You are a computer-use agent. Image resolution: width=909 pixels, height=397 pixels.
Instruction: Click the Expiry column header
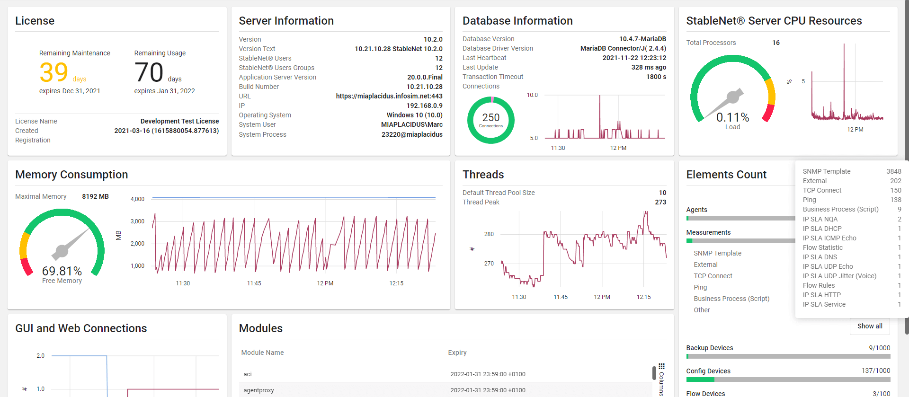tap(457, 353)
